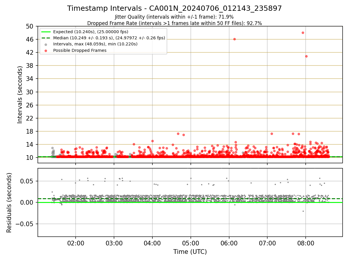The height and width of the screenshot is (262, 349).
Task: Click the chart title 'Timestamp Intervals - CA001N_20240706_012143_235897'
Action: 174,8
